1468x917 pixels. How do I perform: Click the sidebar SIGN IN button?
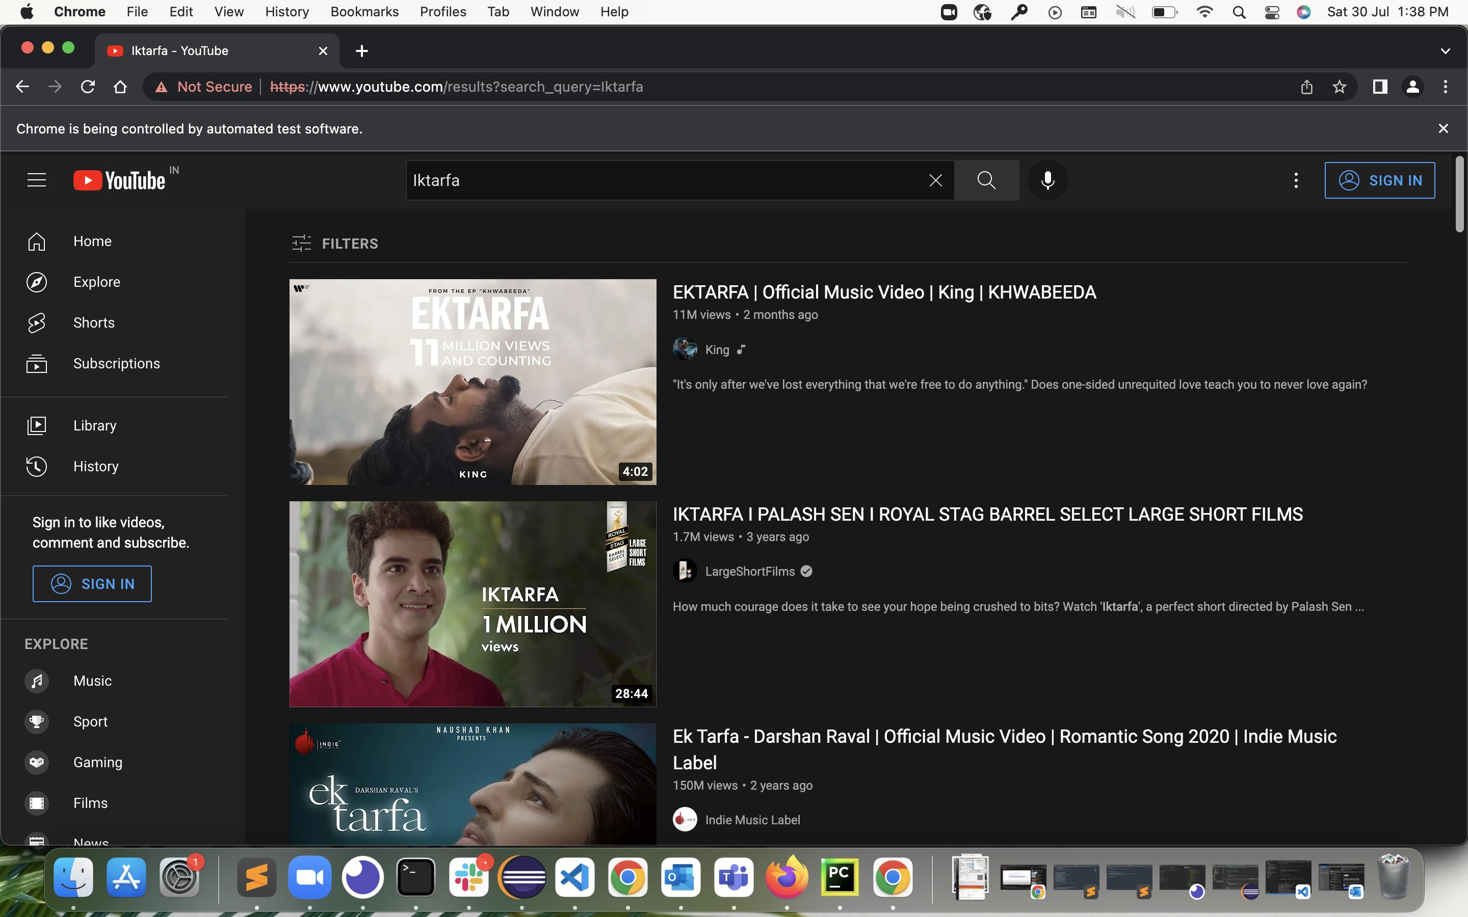92,583
